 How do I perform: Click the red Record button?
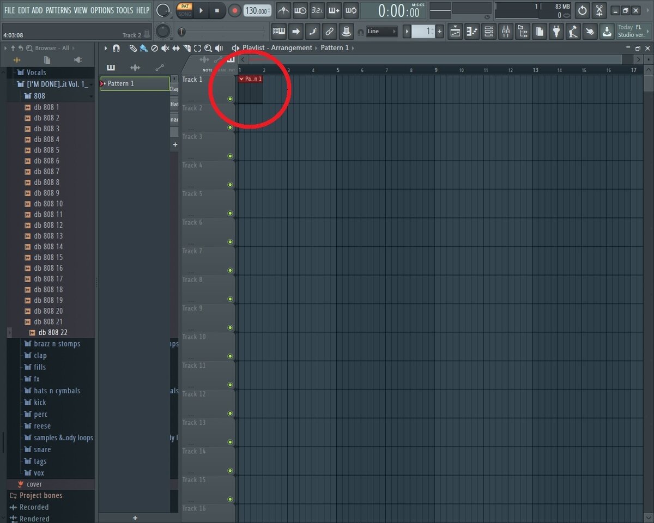tap(234, 10)
